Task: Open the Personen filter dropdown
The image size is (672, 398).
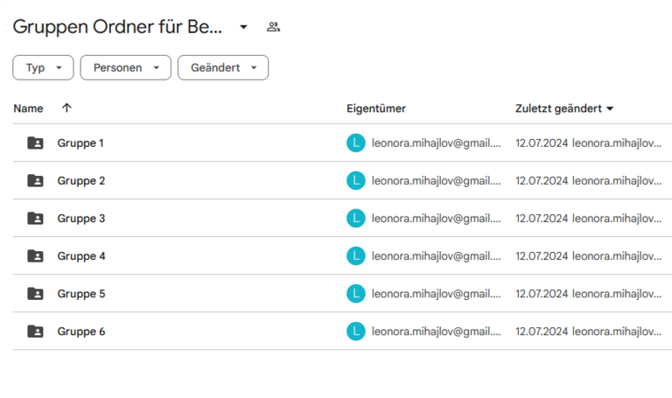Action: click(x=126, y=67)
